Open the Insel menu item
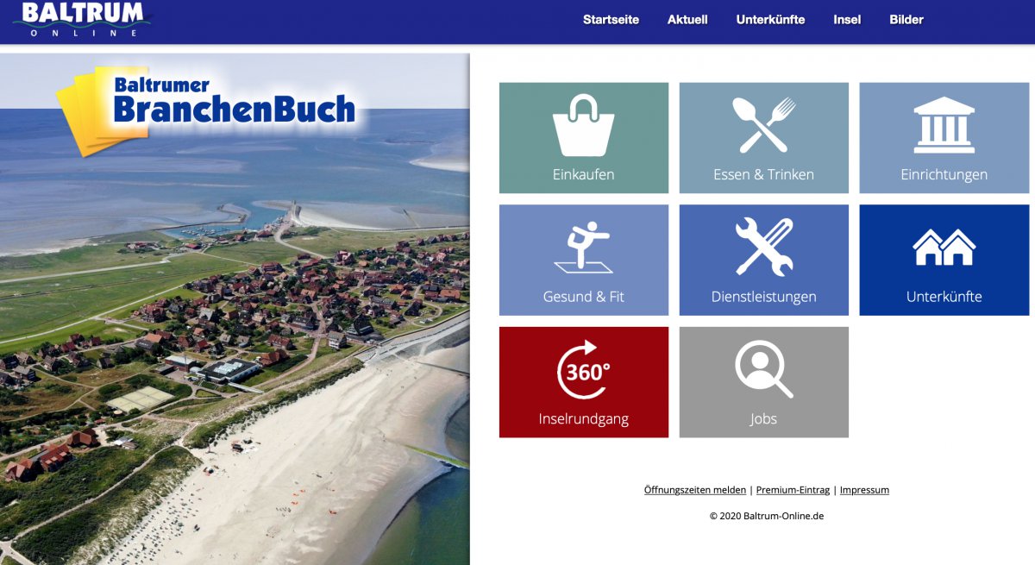 (847, 20)
